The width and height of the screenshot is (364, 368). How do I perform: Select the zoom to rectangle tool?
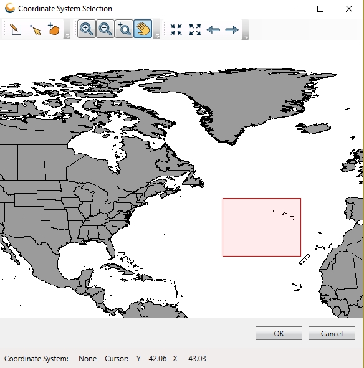[124, 29]
